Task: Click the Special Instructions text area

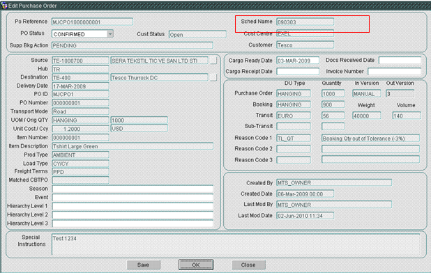Action: pos(236,244)
